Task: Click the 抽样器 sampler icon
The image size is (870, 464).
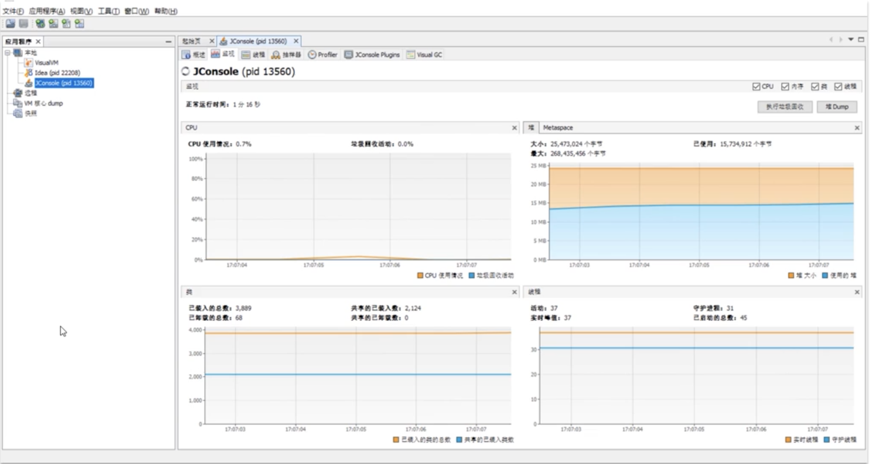Action: pos(276,55)
